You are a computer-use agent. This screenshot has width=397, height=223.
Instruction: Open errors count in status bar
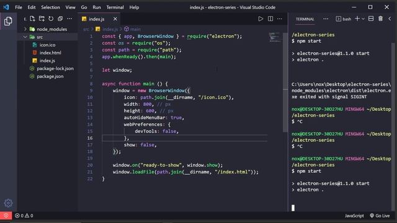pos(19,216)
